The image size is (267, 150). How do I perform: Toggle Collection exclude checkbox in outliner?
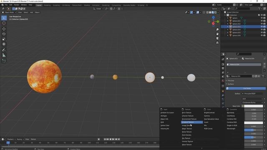point(259,15)
